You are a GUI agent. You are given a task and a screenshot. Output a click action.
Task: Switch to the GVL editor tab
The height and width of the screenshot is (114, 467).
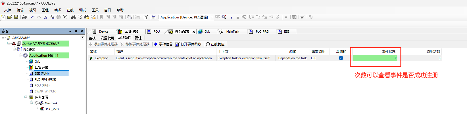[207, 31]
